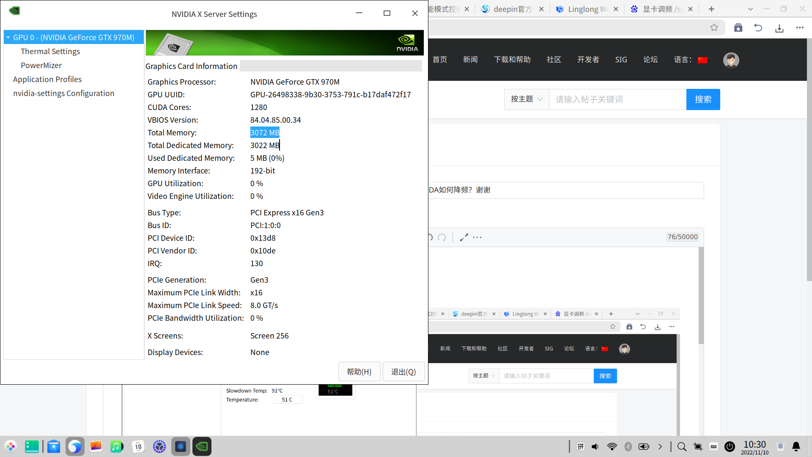Viewport: 812px width, 457px height.
Task: Click the fullscreen expand editor icon
Action: pos(464,237)
